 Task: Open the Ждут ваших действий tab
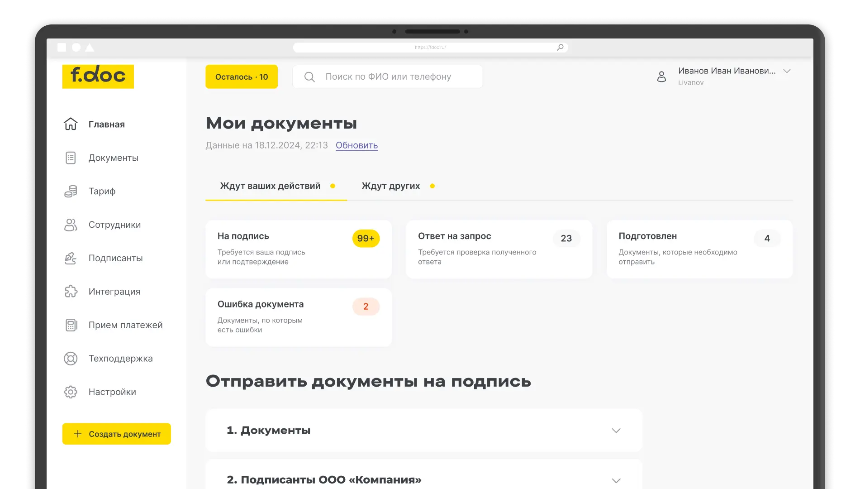pos(270,186)
